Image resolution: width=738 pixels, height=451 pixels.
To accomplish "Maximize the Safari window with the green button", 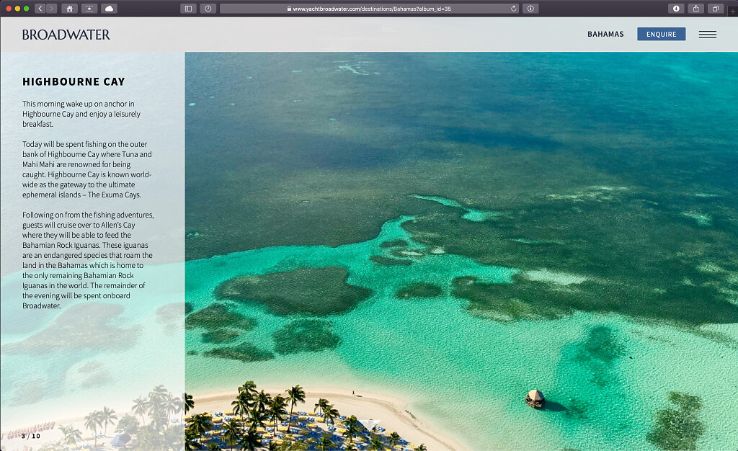I will click(x=27, y=9).
